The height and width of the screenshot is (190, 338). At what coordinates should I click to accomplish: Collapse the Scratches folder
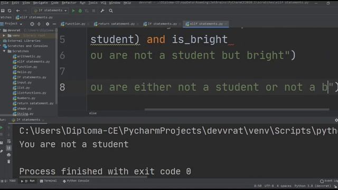[x=4, y=51]
